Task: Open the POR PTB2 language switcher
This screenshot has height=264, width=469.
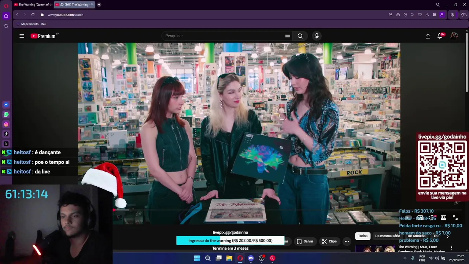Action: [x=422, y=258]
